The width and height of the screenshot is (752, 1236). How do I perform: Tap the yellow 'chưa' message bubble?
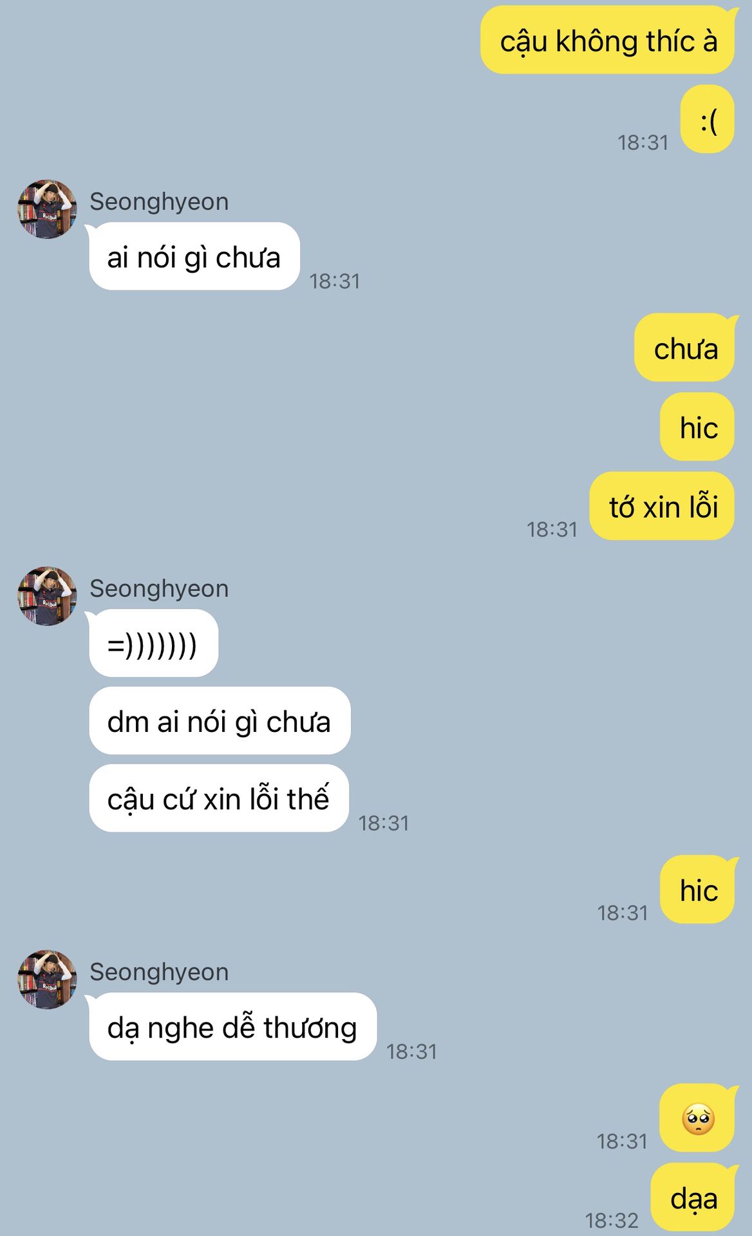684,348
